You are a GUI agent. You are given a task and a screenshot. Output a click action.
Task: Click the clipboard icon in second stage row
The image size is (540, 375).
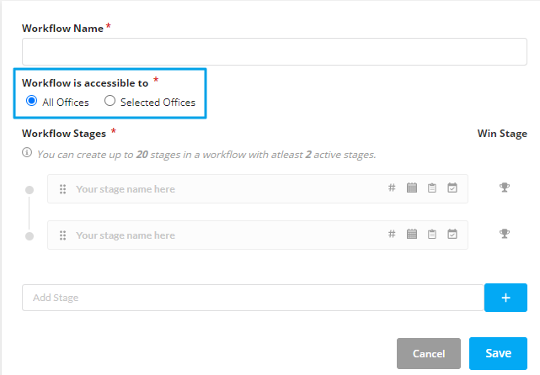click(432, 235)
